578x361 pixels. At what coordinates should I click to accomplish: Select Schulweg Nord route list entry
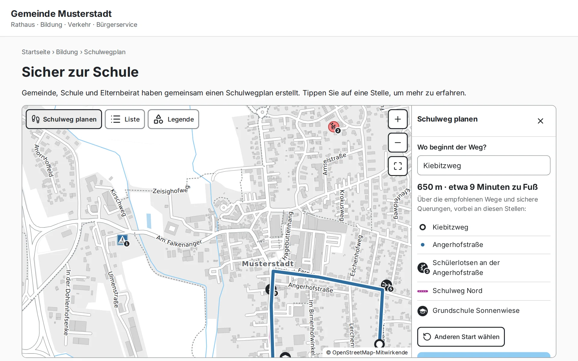click(x=483, y=291)
